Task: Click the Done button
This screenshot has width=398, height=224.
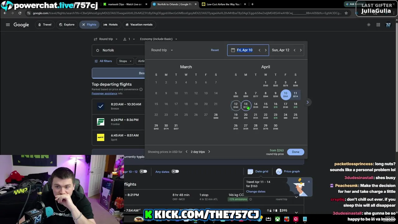Action: pos(295,152)
